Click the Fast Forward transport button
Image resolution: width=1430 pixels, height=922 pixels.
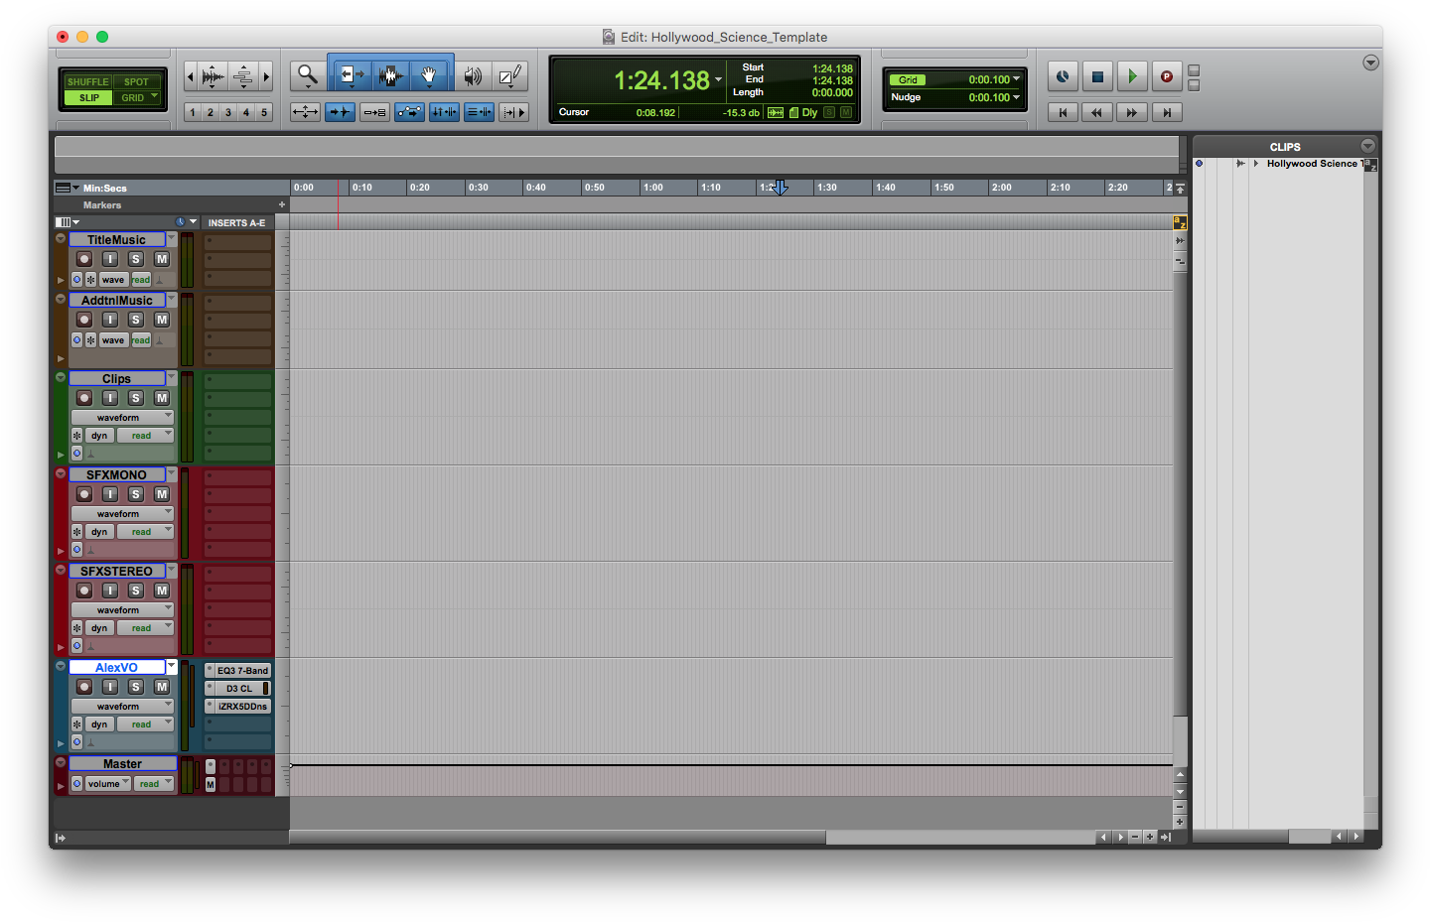tap(1132, 112)
